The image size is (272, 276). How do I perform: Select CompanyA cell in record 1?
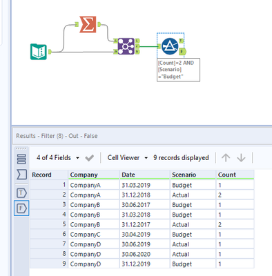(x=94, y=185)
